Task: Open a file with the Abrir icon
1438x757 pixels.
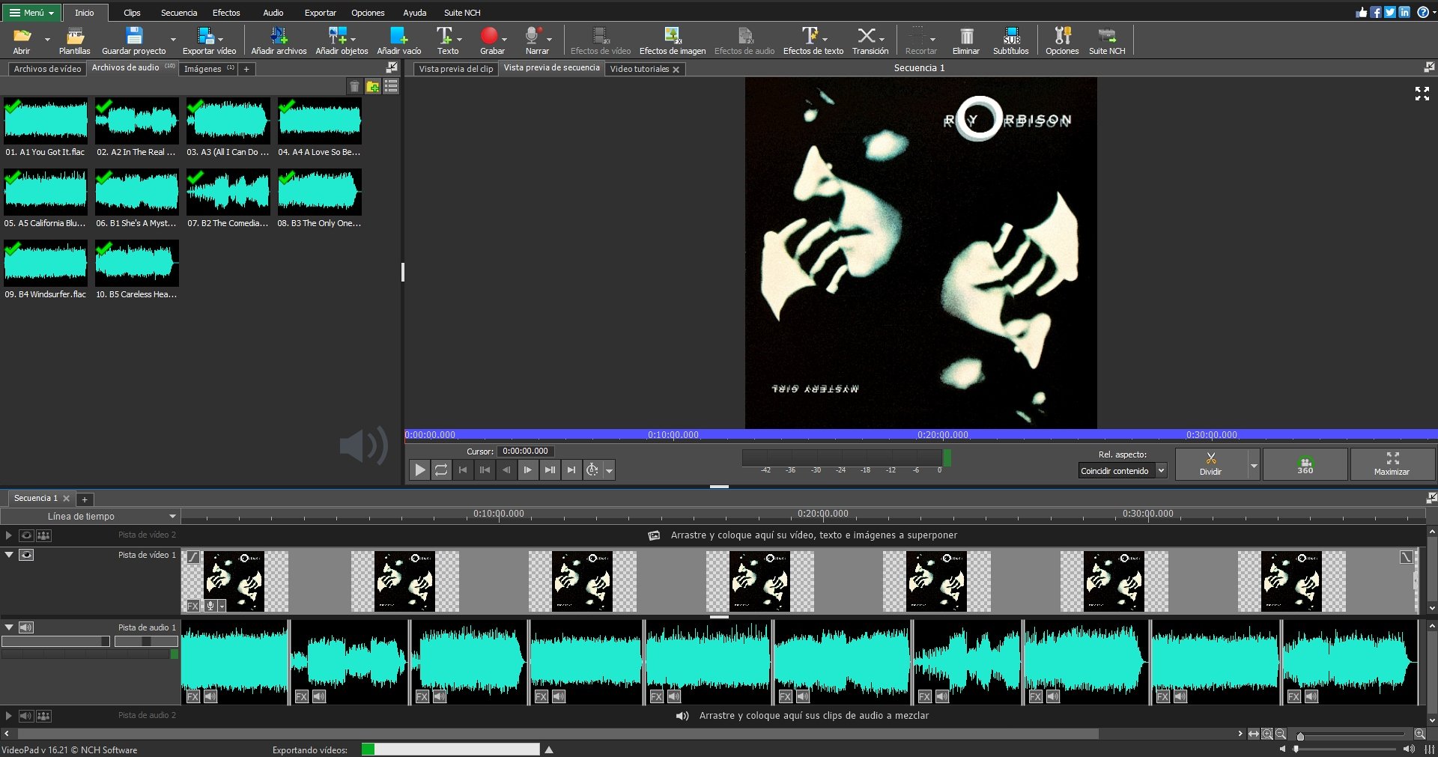Action: (x=22, y=40)
